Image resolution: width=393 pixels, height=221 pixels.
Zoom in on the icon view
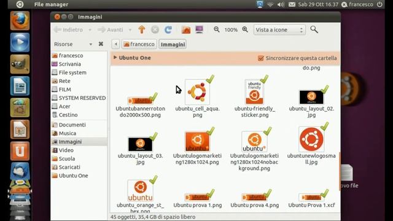point(245,29)
